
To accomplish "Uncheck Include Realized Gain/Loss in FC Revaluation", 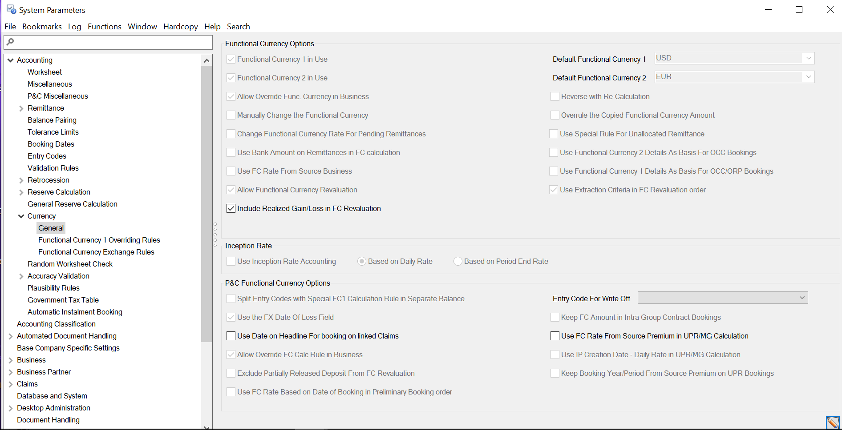I will (231, 208).
